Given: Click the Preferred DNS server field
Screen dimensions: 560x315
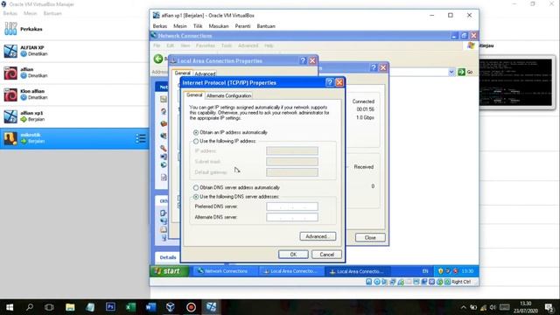Looking at the screenshot, I should point(292,206).
